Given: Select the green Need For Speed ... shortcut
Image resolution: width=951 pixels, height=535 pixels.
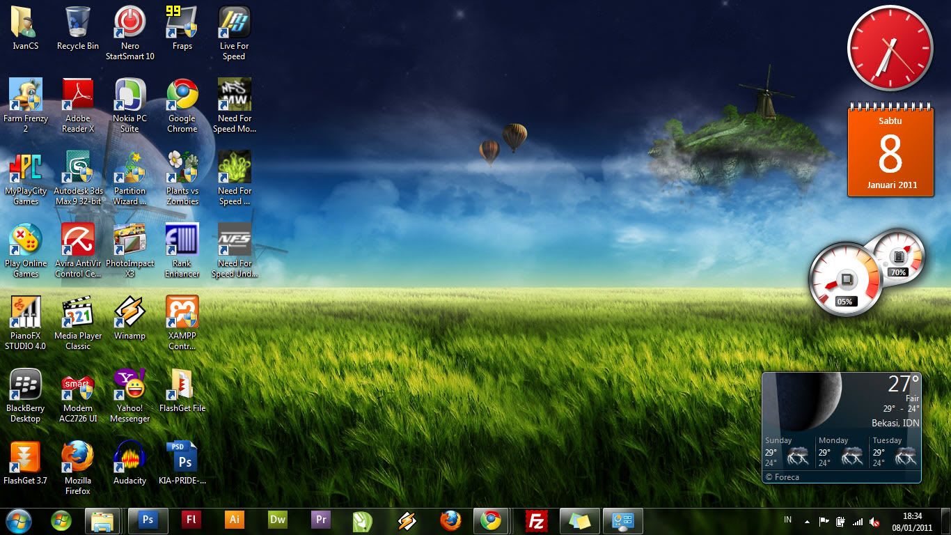Looking at the screenshot, I should pos(235,178).
